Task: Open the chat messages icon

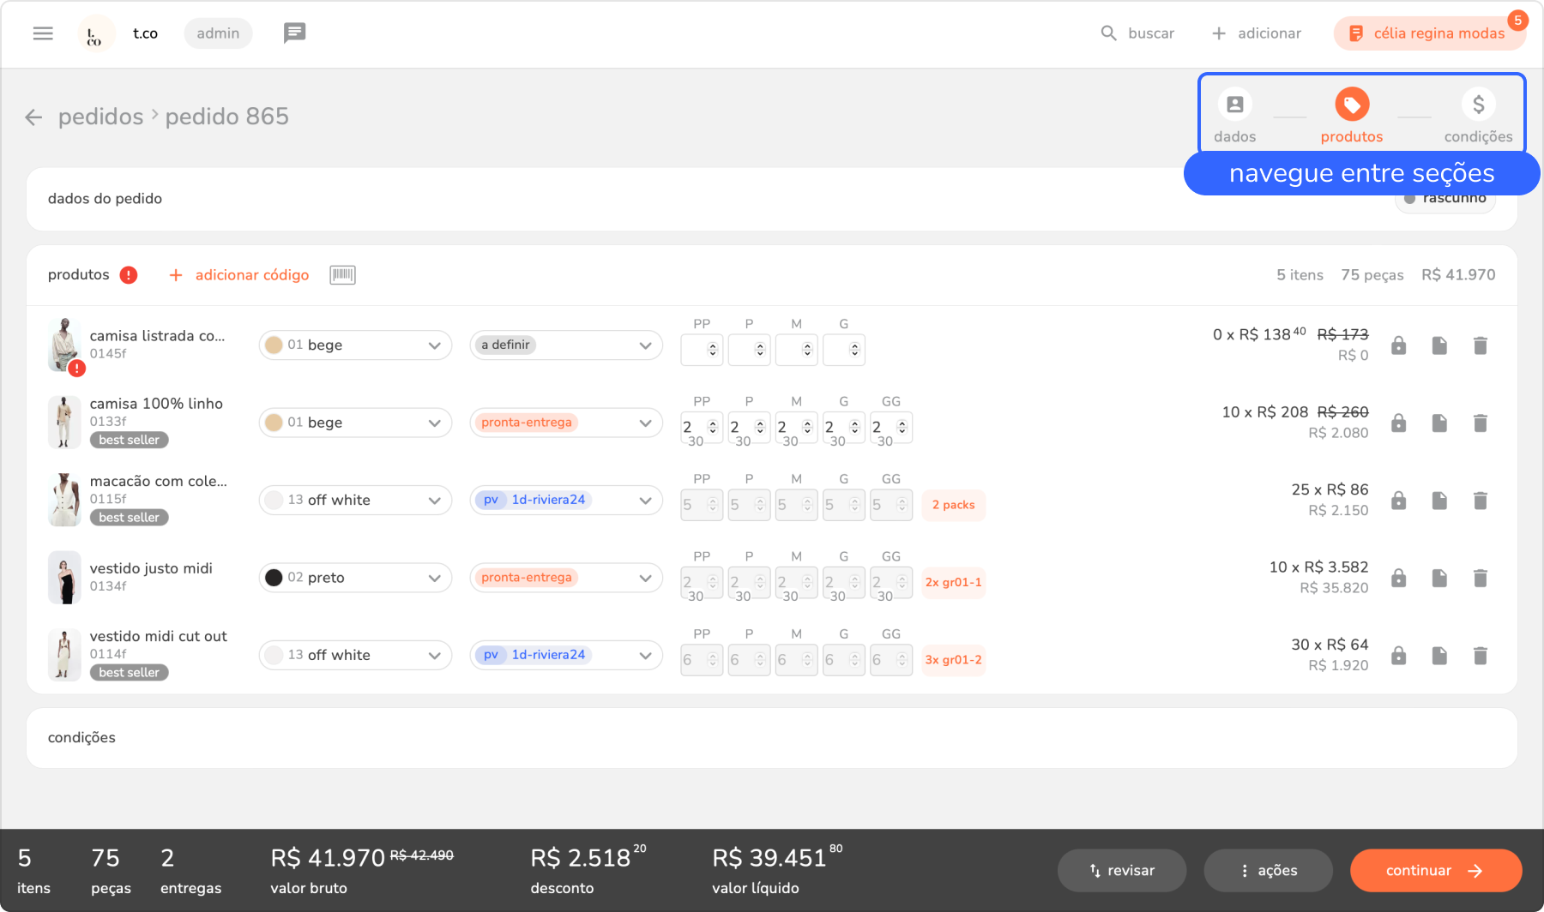Action: pyautogui.click(x=294, y=33)
